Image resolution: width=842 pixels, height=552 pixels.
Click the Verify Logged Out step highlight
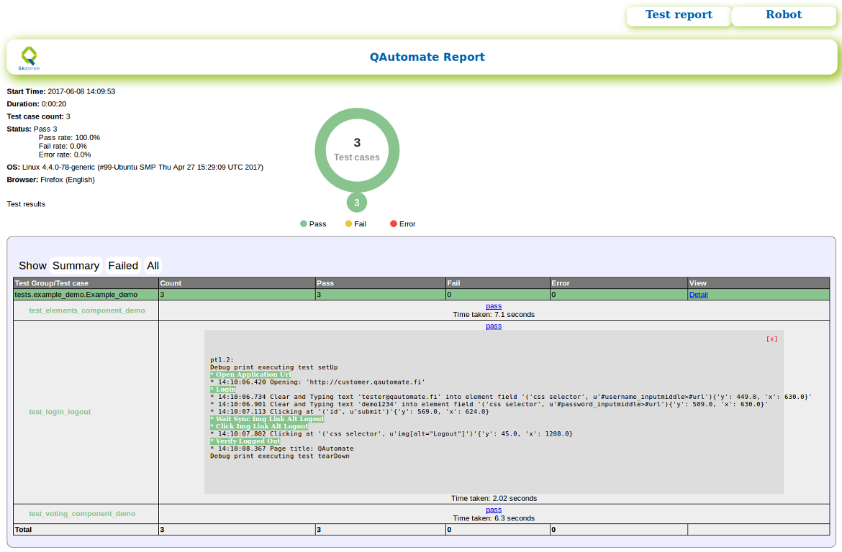245,441
